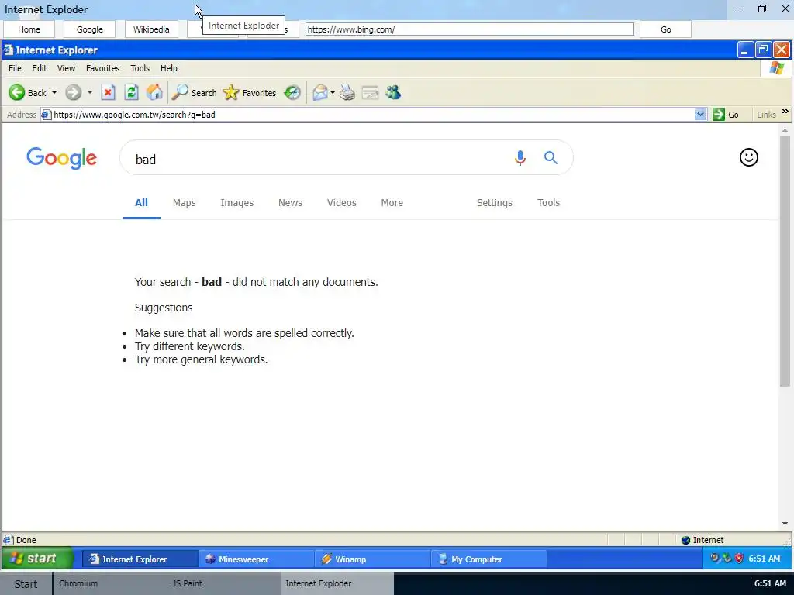Click the Google shortcut button in Exploder toolbar

[90, 29]
